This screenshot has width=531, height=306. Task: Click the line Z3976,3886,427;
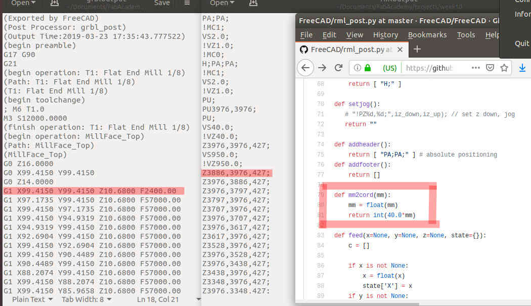click(x=236, y=182)
